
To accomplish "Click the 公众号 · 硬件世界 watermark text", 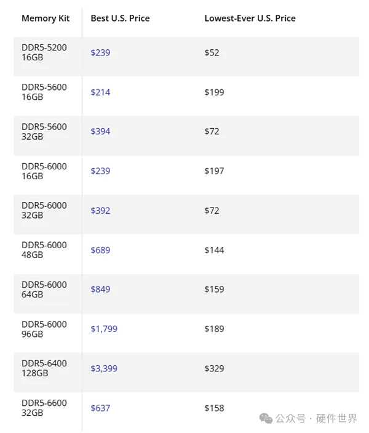I will (316, 419).
